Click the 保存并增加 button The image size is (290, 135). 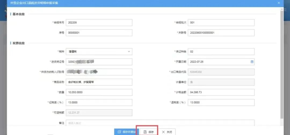point(126,132)
